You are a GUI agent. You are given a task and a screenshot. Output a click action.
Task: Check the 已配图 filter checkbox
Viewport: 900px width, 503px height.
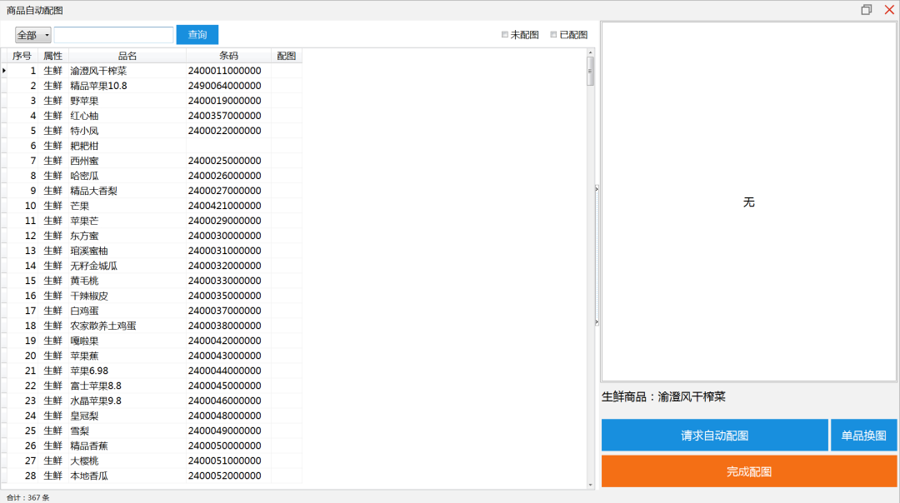point(553,35)
